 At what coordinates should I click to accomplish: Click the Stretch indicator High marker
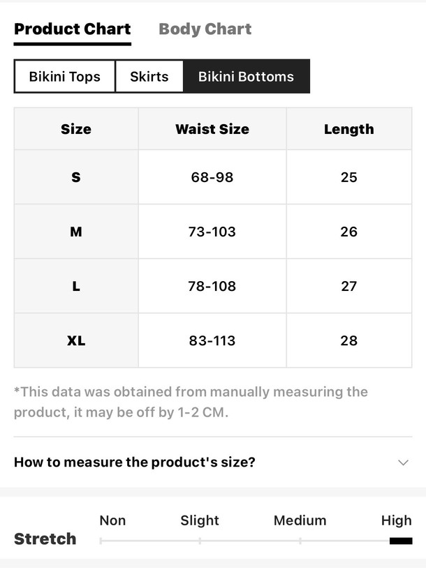(401, 541)
